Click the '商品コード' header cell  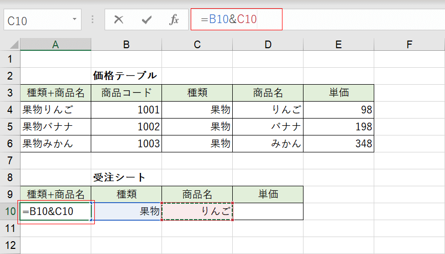point(126,93)
